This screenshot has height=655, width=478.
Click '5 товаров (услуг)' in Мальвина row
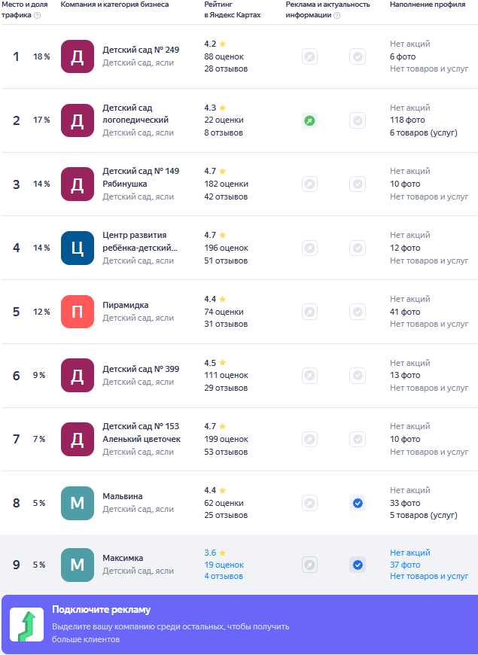[424, 516]
